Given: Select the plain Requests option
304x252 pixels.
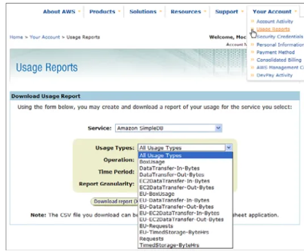Looking at the screenshot, I should [x=185, y=238].
